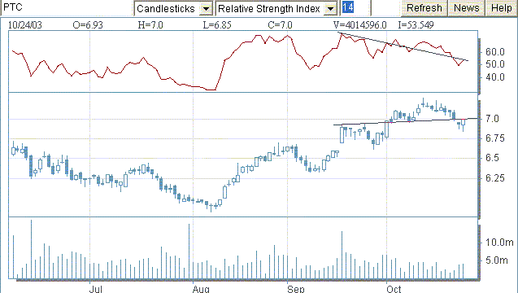Click the 50.0 label on RSI scale
The image size is (518, 293).
click(x=495, y=64)
